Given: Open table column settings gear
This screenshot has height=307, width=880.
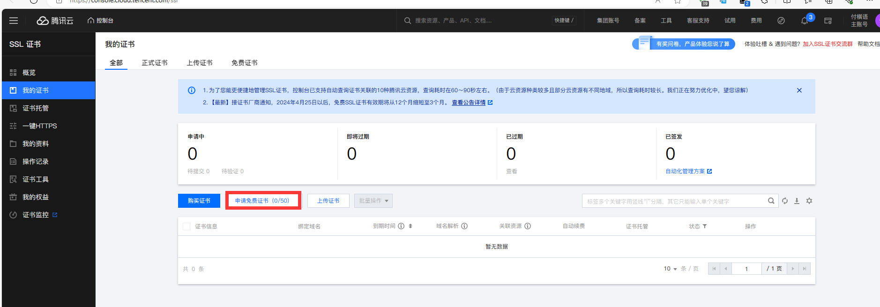Looking at the screenshot, I should 809,201.
